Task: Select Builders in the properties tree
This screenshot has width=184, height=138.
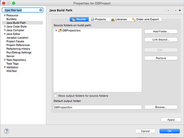Action: click(x=11, y=19)
